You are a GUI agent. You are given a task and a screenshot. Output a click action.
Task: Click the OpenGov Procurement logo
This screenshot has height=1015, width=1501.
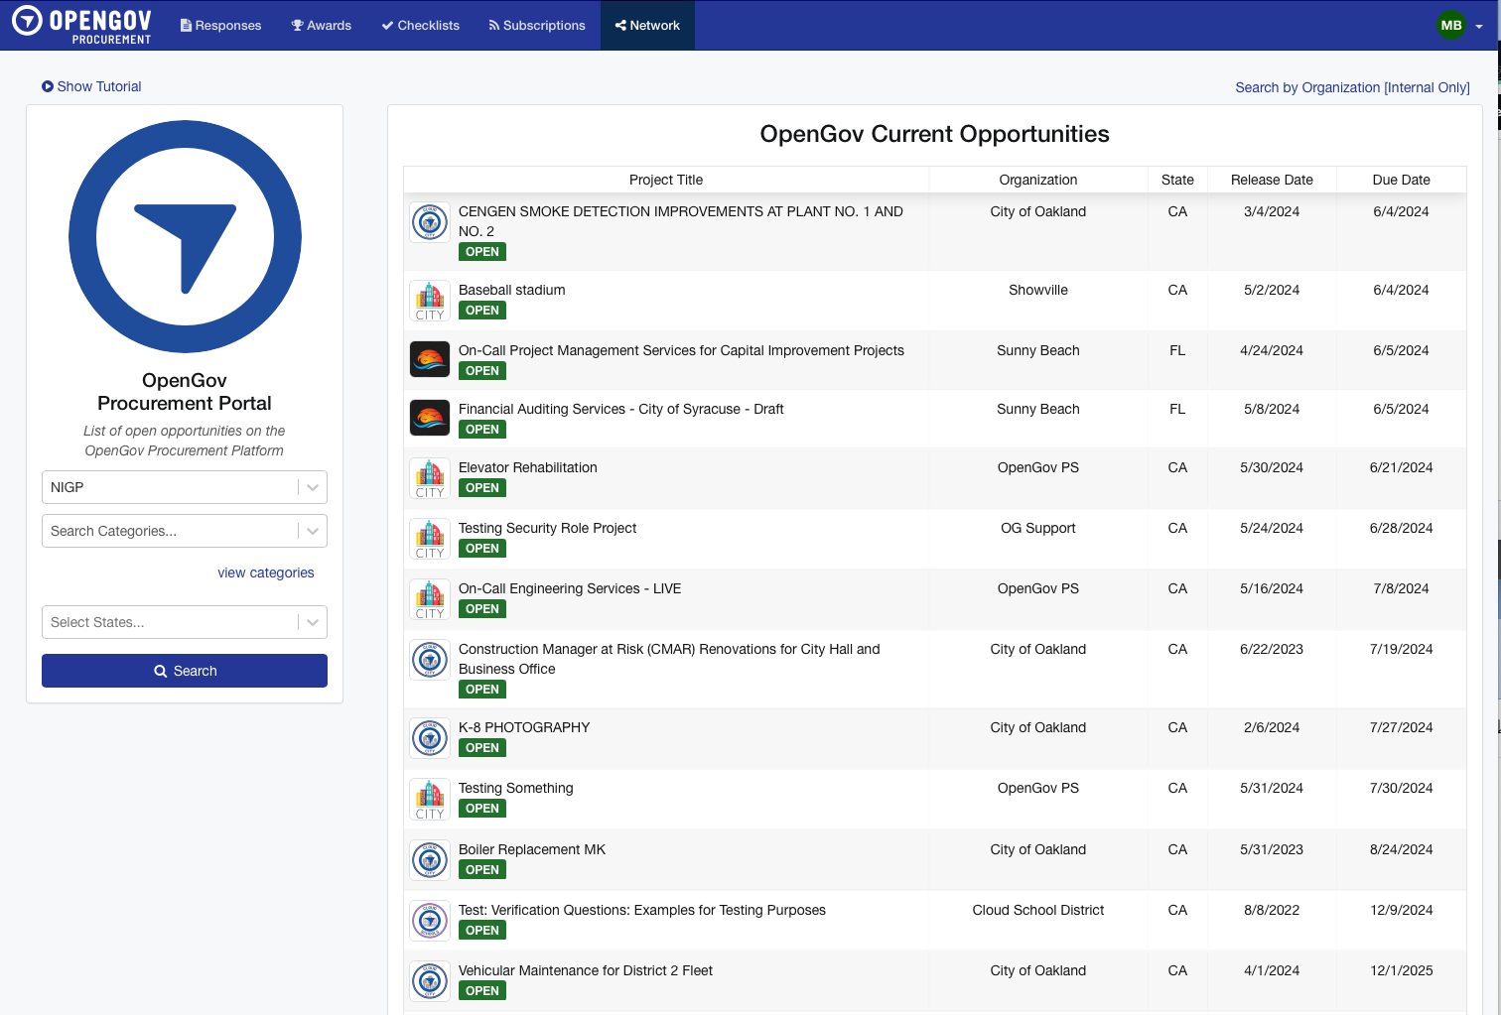click(x=80, y=25)
